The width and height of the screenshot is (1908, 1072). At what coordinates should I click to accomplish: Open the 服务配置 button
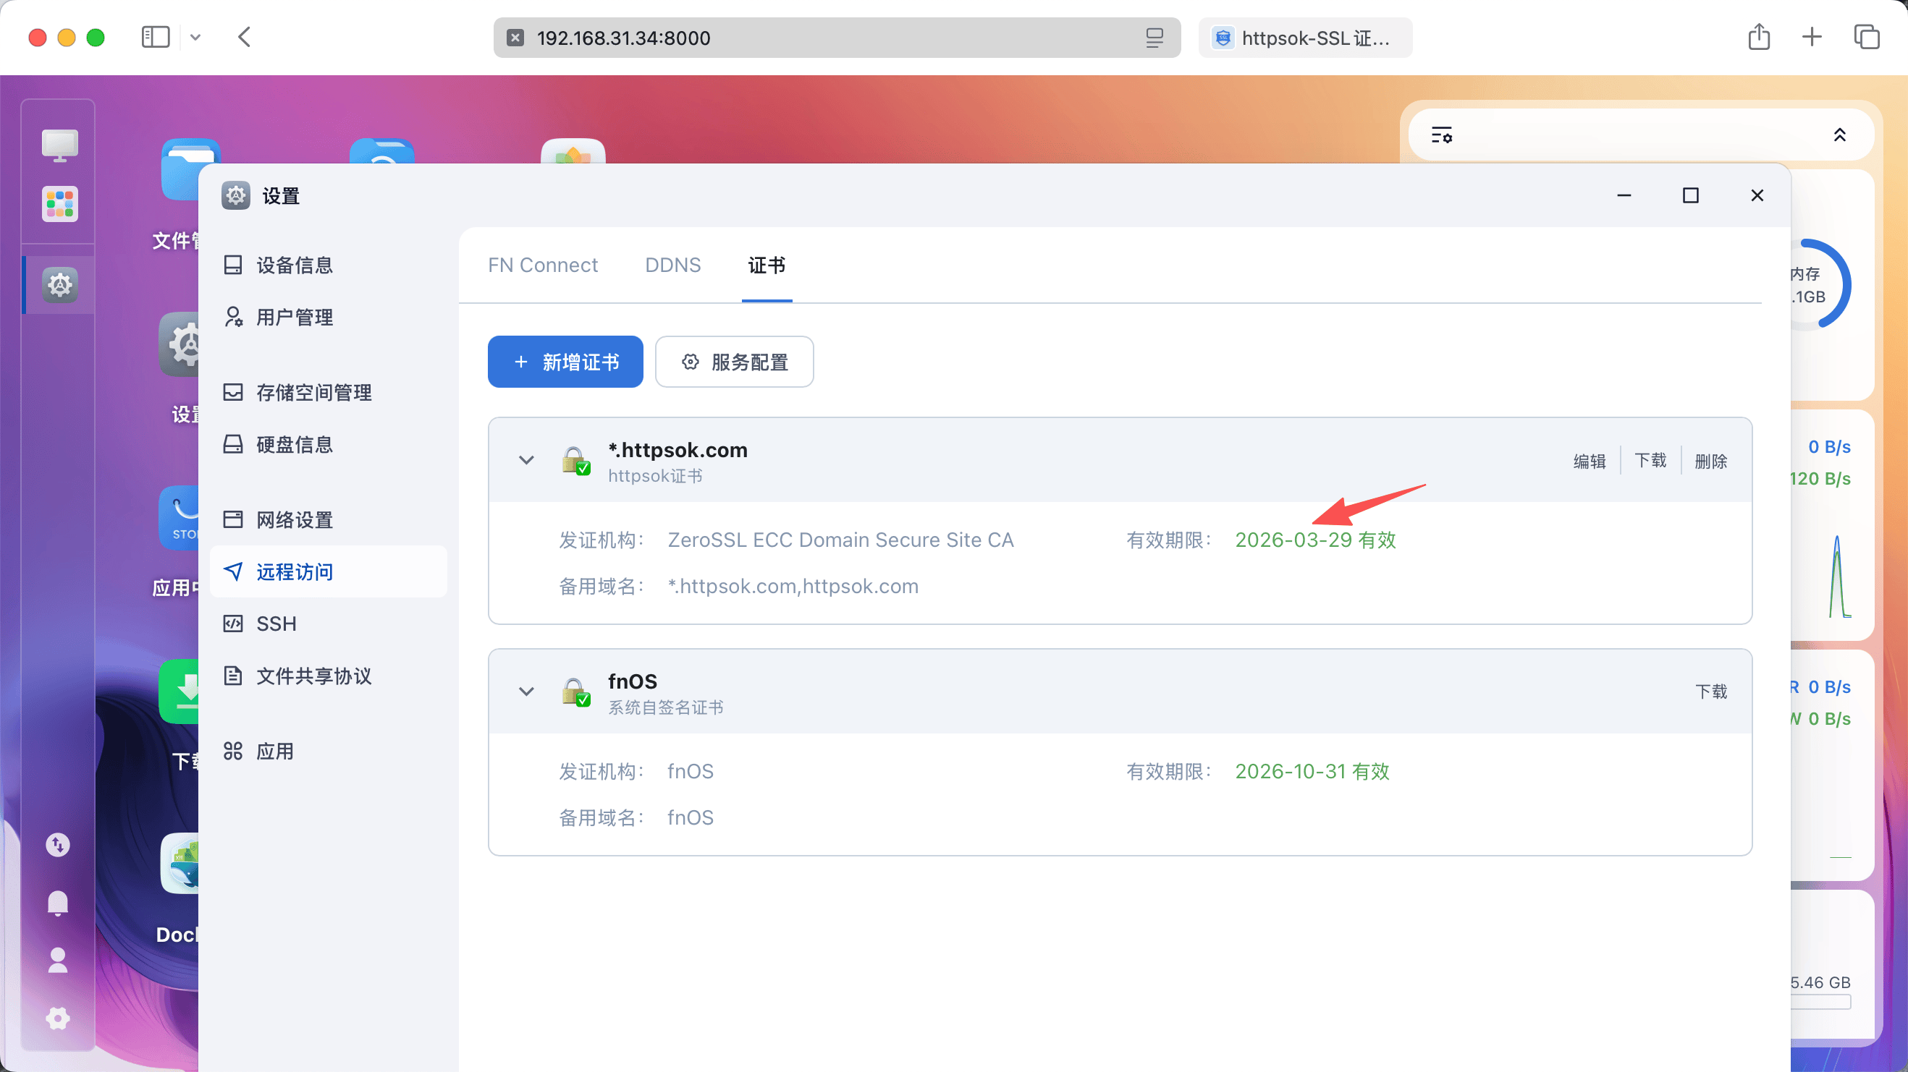coord(734,362)
